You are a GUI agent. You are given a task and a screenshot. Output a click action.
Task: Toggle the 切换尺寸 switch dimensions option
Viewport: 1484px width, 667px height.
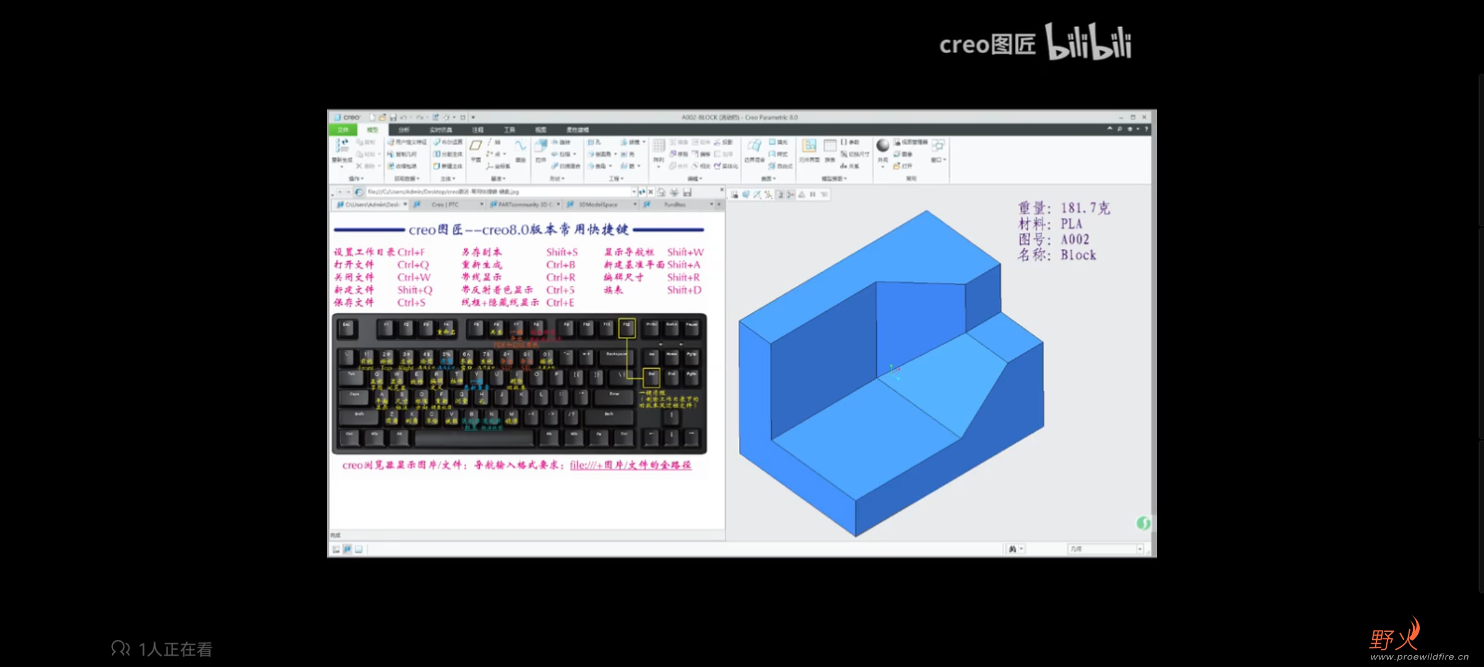click(x=855, y=154)
